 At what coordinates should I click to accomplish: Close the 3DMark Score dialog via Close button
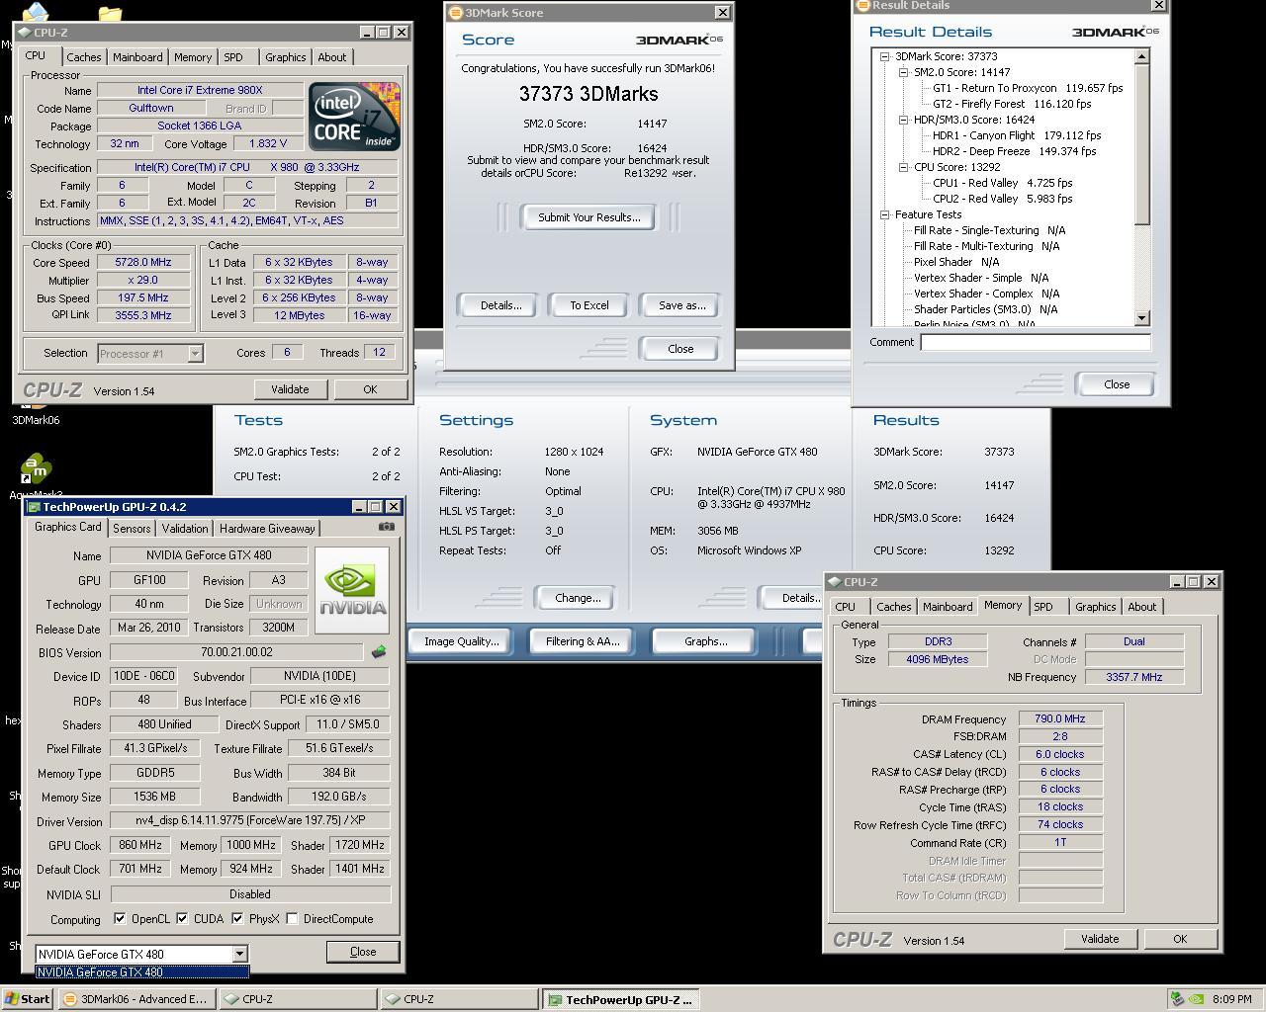coord(680,349)
